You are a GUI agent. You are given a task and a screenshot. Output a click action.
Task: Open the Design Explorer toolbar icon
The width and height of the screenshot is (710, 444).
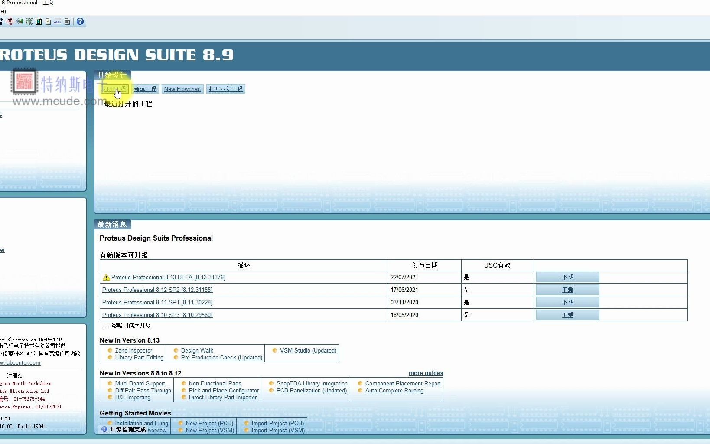point(39,21)
